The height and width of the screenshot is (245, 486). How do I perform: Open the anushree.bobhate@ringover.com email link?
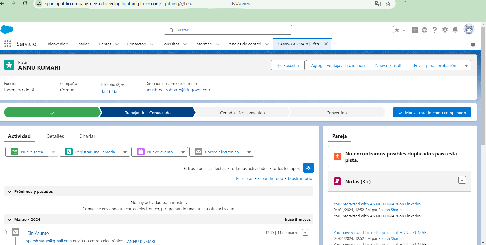(178, 90)
